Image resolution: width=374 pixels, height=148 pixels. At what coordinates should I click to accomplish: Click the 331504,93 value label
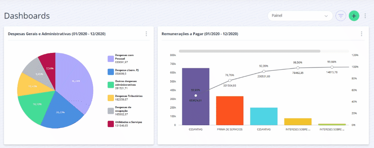pos(230,85)
